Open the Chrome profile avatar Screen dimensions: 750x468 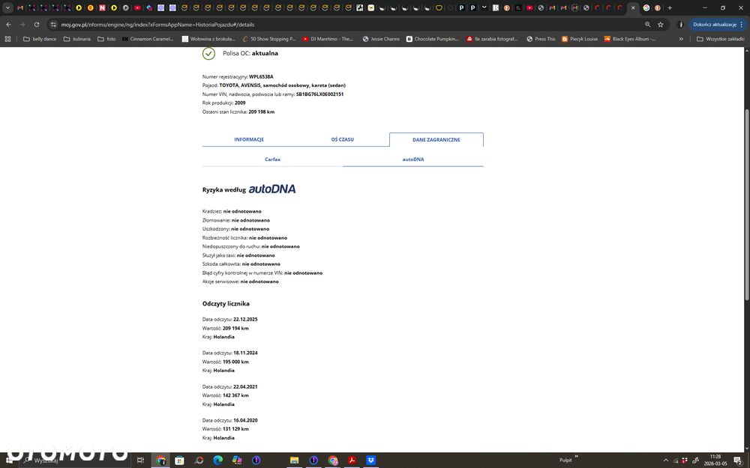[680, 25]
